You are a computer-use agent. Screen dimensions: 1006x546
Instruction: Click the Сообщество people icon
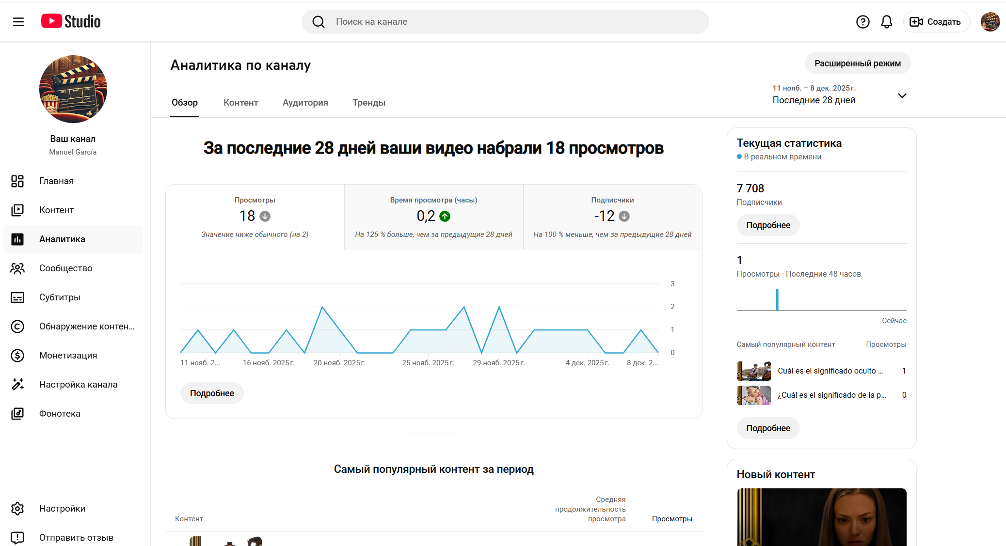(x=17, y=268)
